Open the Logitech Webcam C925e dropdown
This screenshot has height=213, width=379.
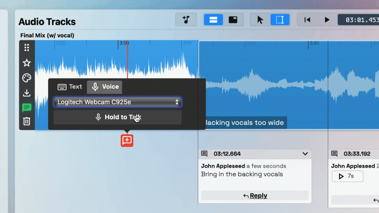pyautogui.click(x=118, y=102)
